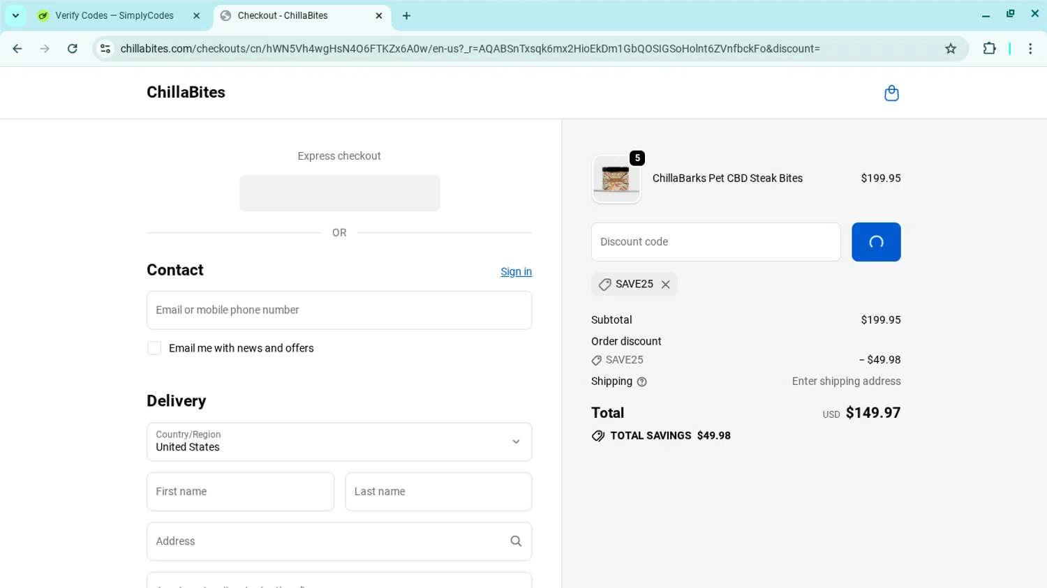Open the shopping bag cart icon

(x=891, y=93)
